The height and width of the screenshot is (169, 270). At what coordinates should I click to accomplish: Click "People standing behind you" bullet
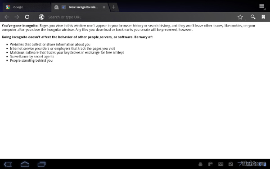click(31, 60)
